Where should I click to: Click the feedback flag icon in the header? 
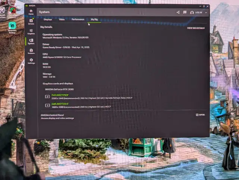pyautogui.click(x=185, y=12)
